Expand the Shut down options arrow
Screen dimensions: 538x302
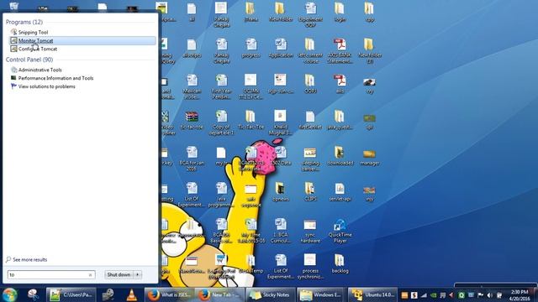pos(138,274)
